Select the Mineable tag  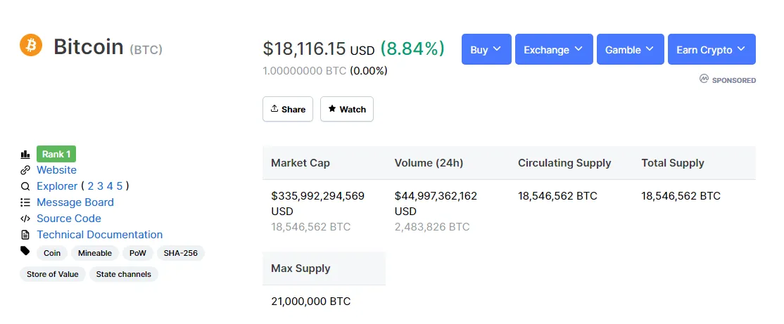(x=95, y=253)
